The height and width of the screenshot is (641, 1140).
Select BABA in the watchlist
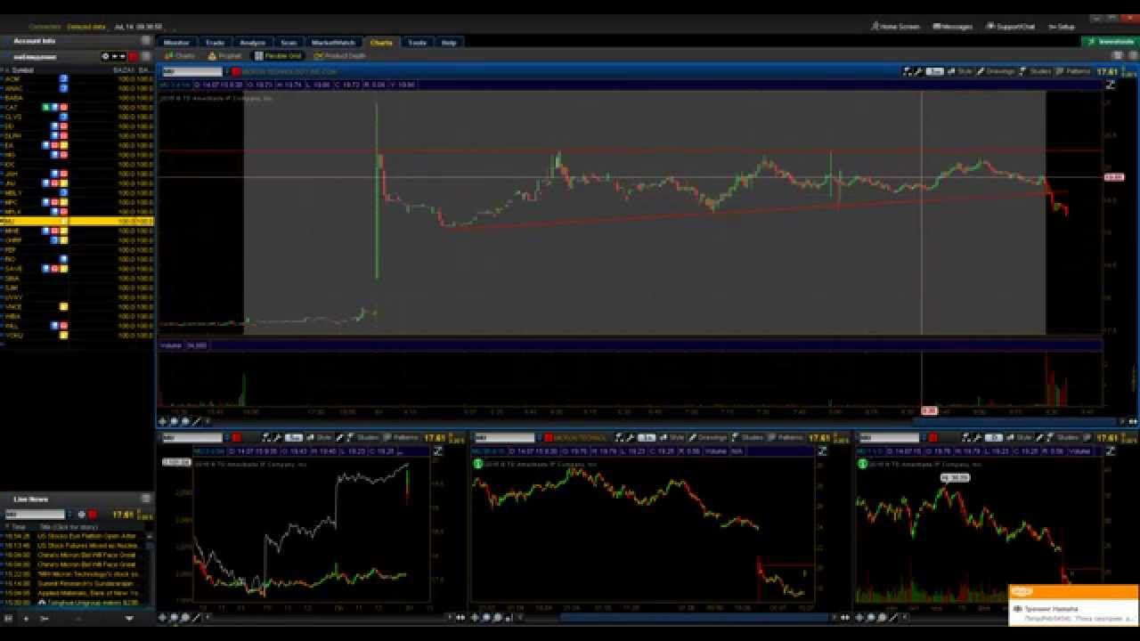click(x=77, y=98)
